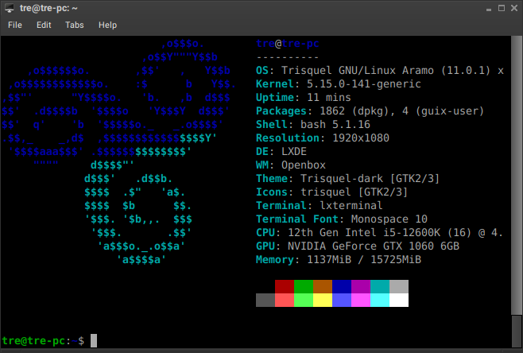The image size is (523, 353).
Task: Click the Terminal Font value 'Monospace 10'
Action: point(389,219)
